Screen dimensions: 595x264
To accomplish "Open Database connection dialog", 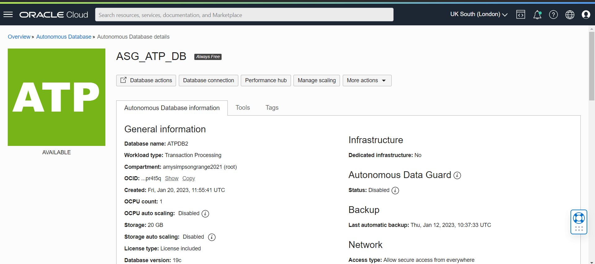I will (x=209, y=80).
